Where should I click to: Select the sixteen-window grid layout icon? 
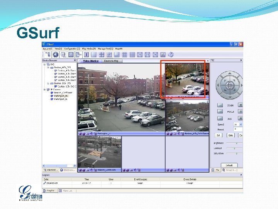(132, 55)
